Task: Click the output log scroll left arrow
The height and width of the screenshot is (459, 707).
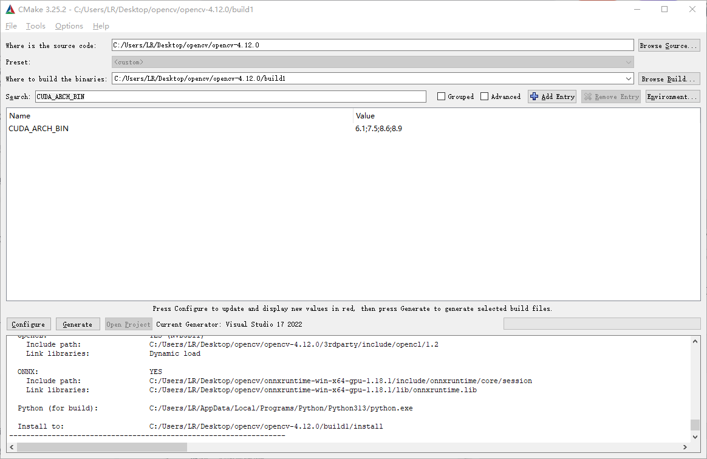Action: pos(12,447)
